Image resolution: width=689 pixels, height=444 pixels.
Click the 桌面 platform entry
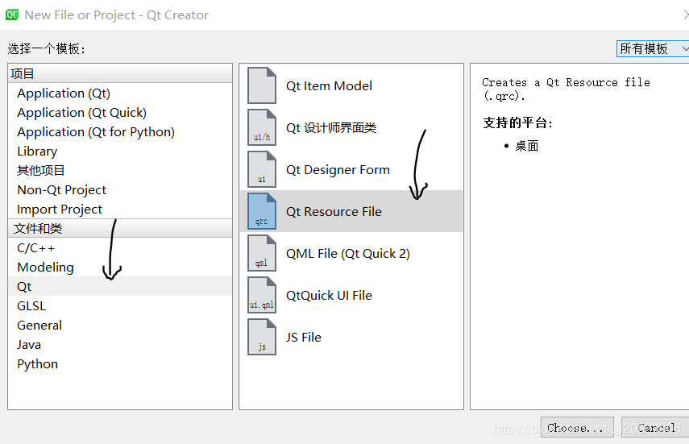[x=526, y=146]
